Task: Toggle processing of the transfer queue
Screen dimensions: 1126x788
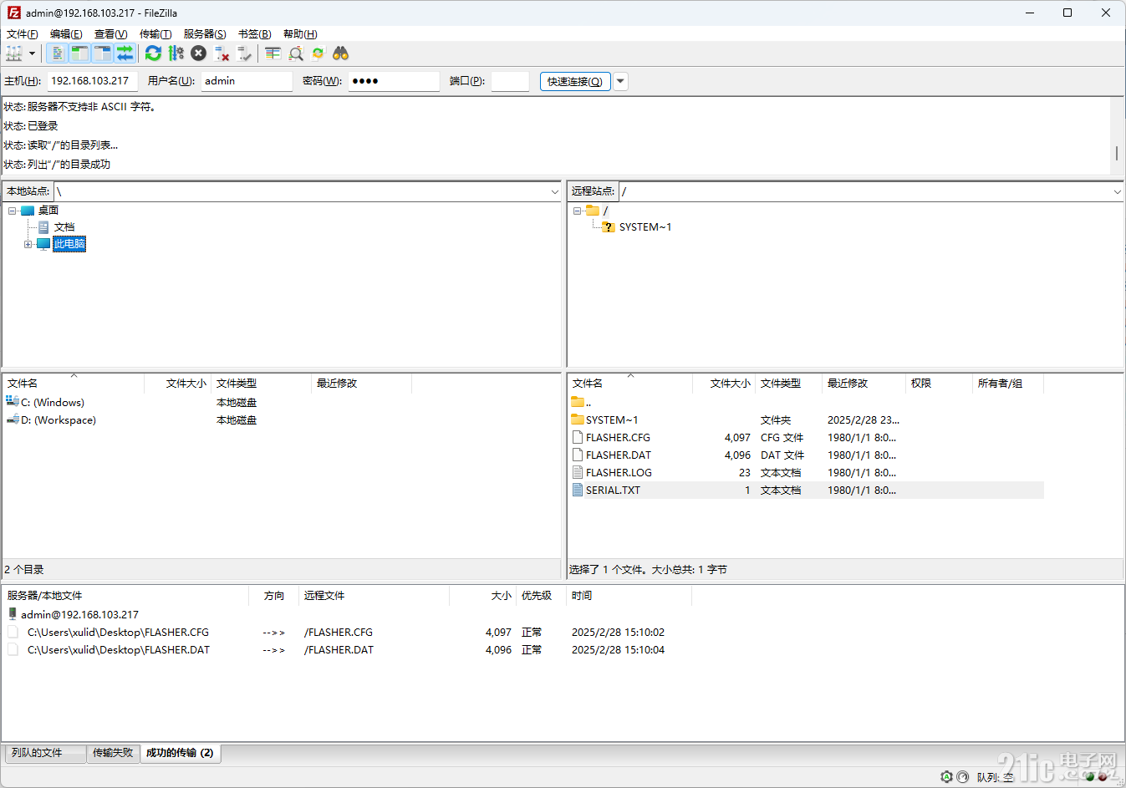Action: [176, 53]
